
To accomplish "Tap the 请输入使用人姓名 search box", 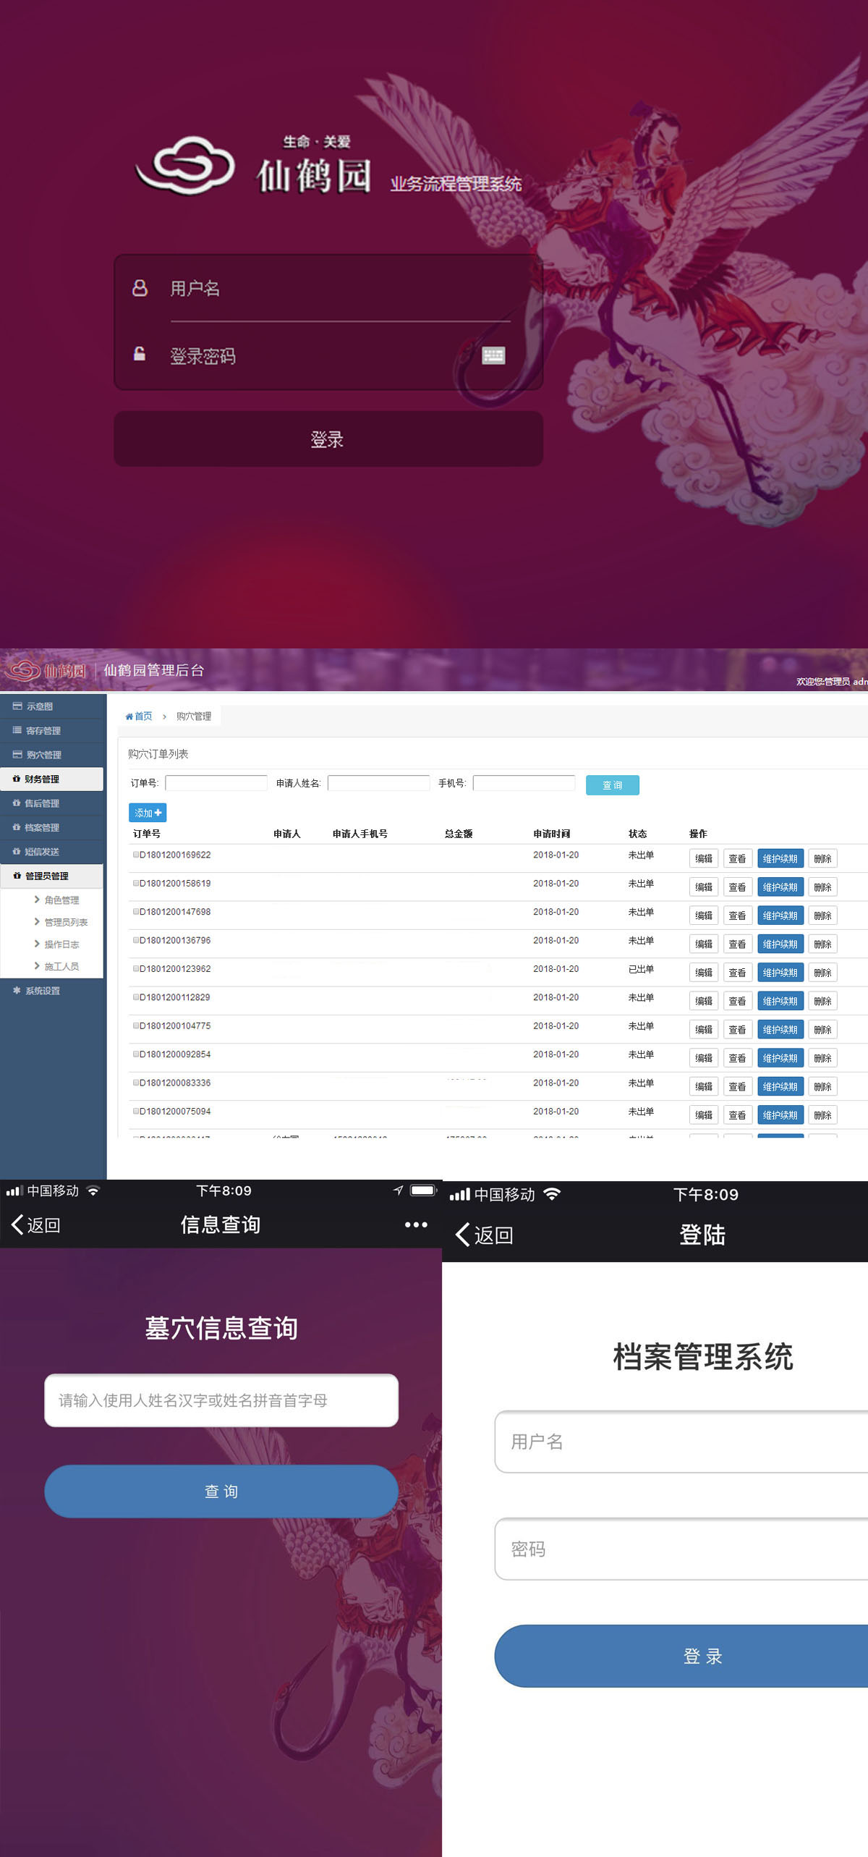I will [221, 1400].
